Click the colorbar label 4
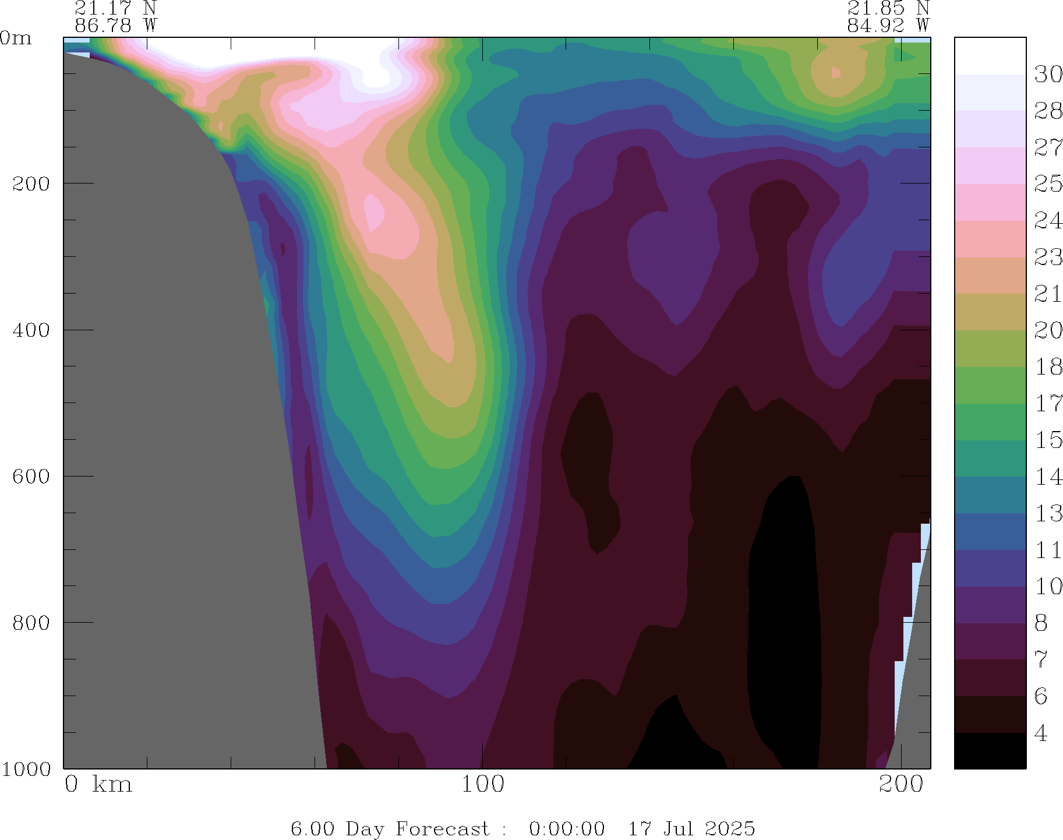1063x840 pixels. (x=1041, y=733)
